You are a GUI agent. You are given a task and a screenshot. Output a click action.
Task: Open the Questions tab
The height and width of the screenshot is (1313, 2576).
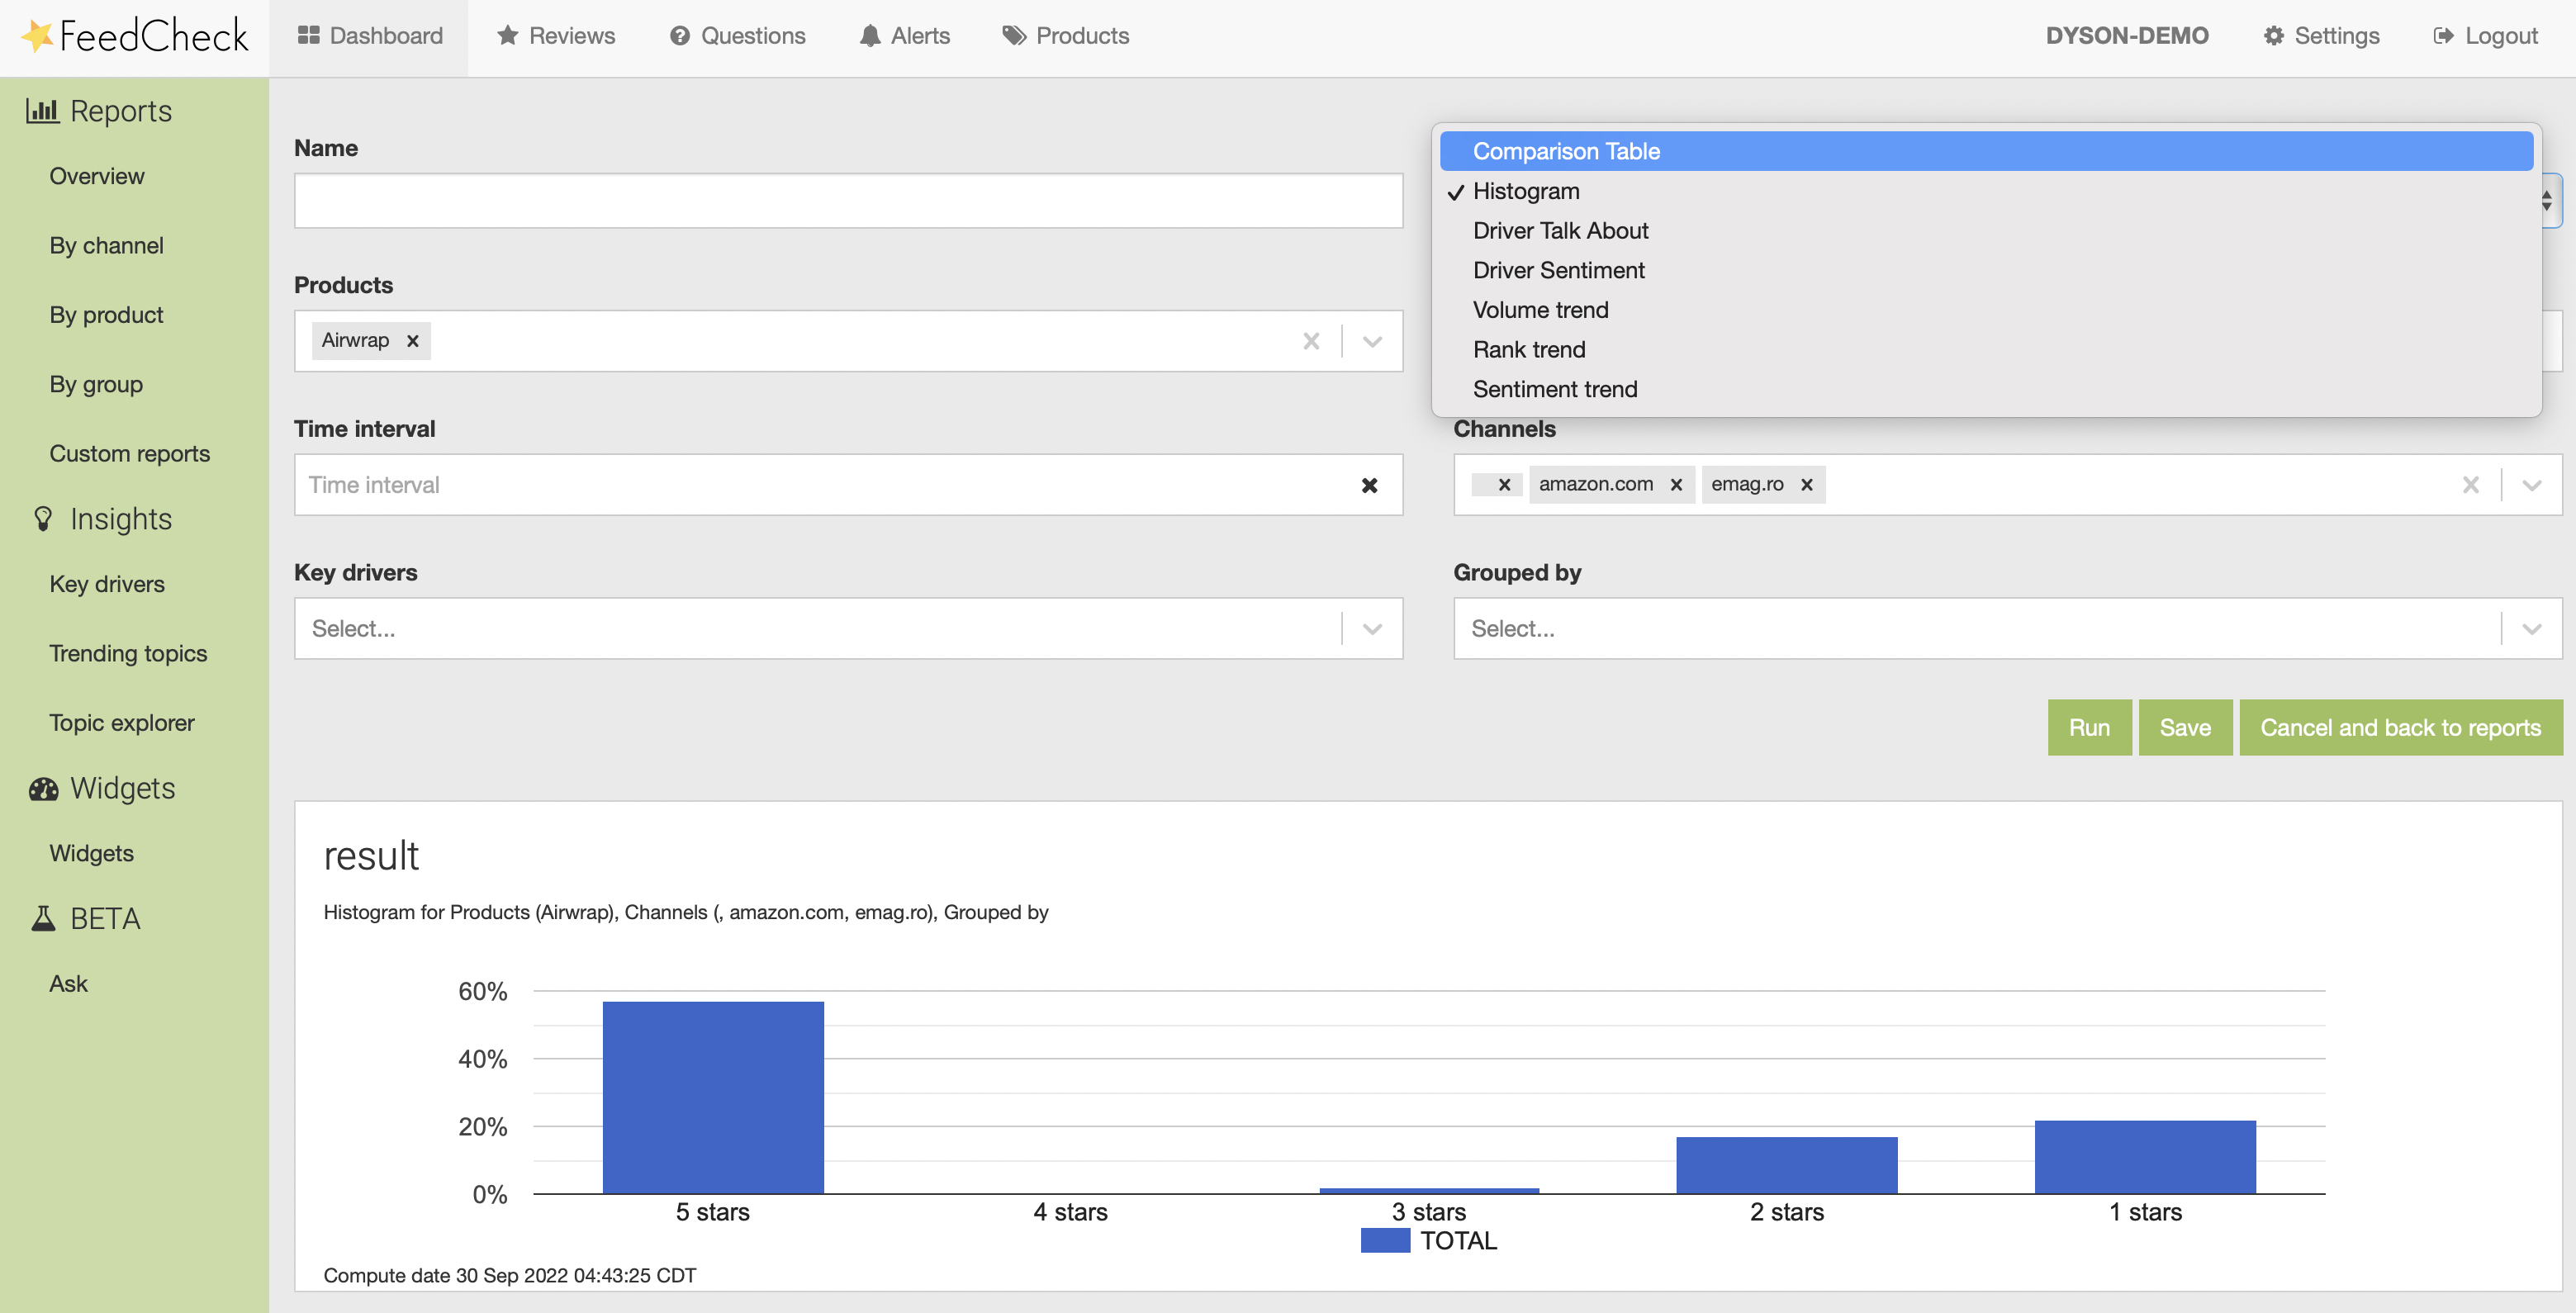pos(737,36)
